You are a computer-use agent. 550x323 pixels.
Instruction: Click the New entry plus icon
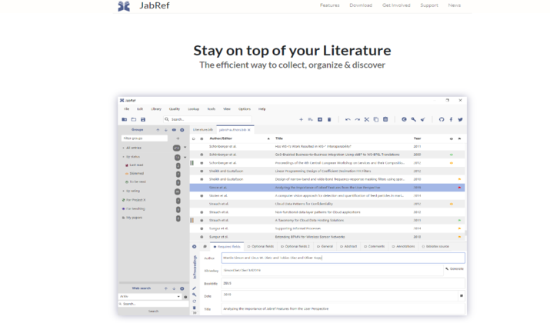[x=301, y=120]
